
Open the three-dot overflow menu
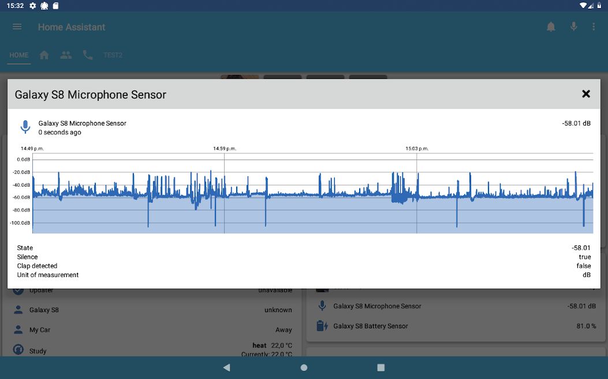pyautogui.click(x=593, y=26)
